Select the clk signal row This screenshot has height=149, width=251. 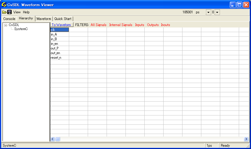click(x=60, y=30)
